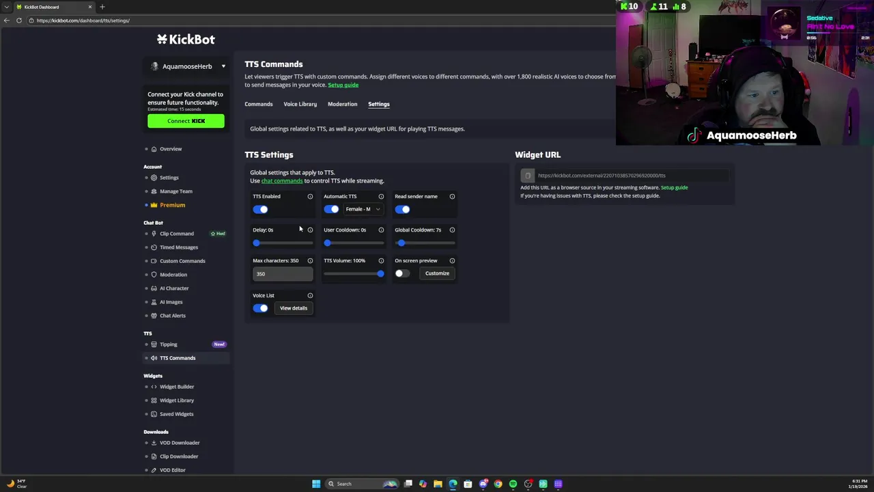
Task: Toggle the Read sender name switch
Action: (x=402, y=210)
